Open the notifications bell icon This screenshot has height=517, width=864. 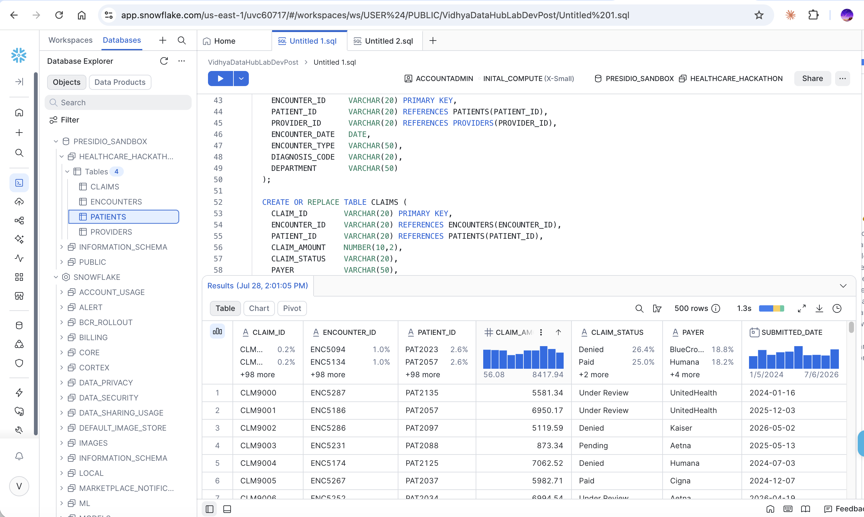click(19, 456)
